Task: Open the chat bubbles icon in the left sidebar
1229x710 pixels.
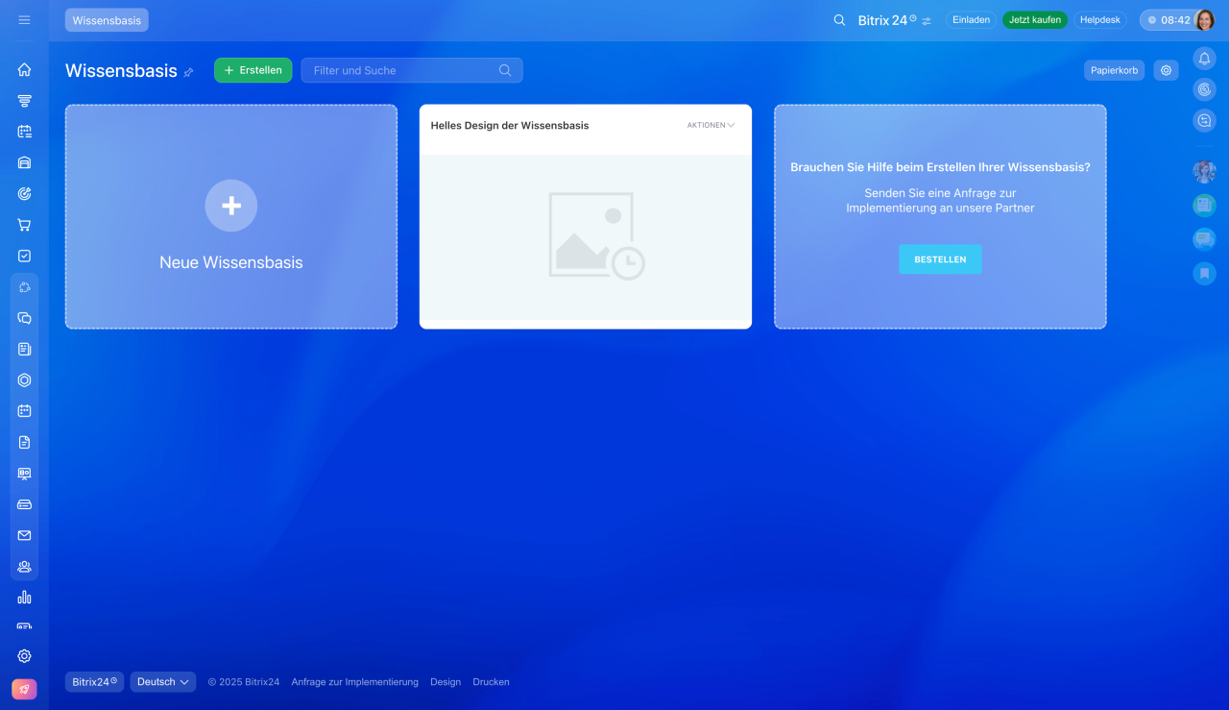Action: (x=24, y=318)
